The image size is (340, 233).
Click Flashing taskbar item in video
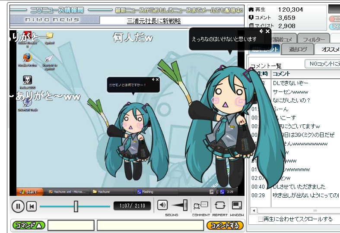tap(145, 192)
